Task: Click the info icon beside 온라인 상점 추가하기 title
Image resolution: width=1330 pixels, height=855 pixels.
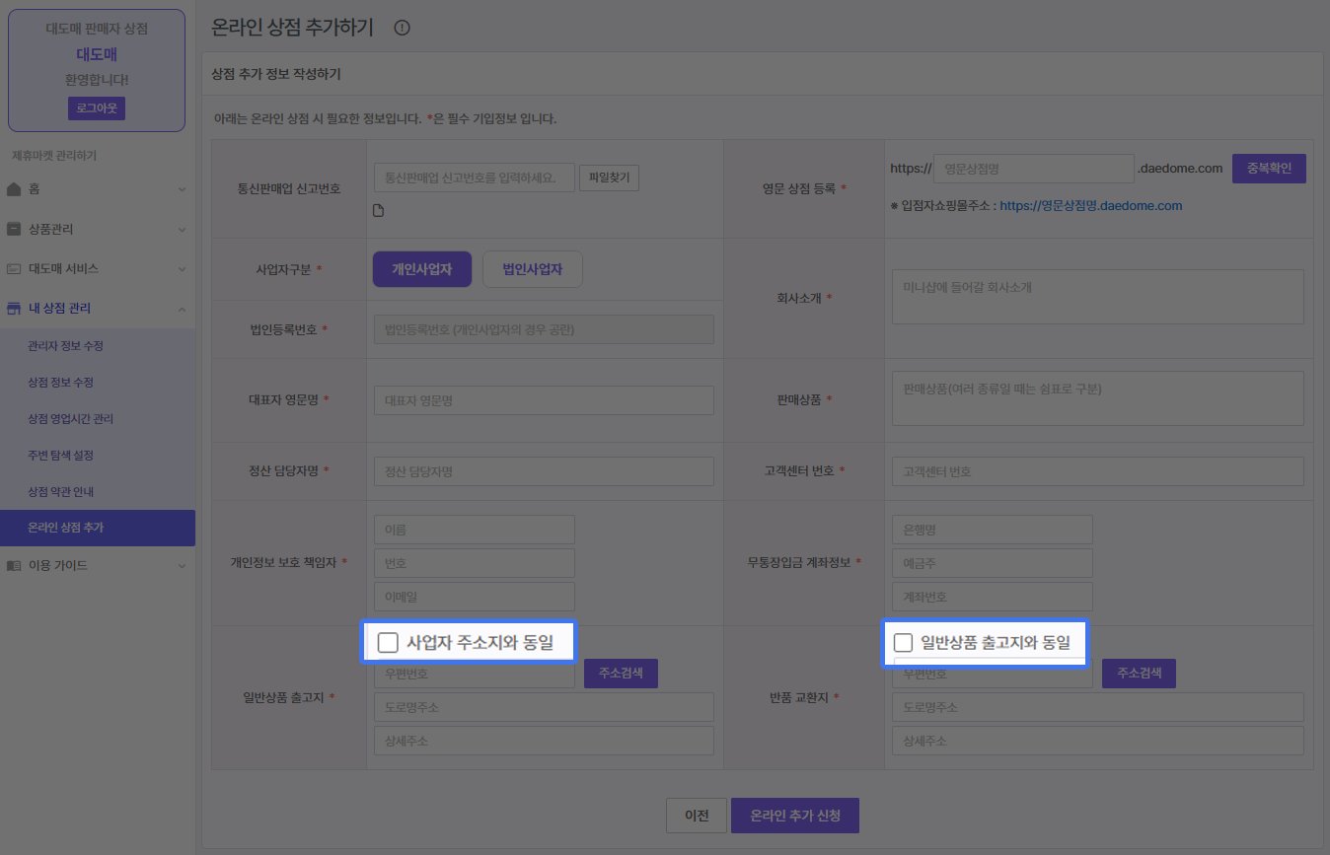Action: (x=402, y=28)
